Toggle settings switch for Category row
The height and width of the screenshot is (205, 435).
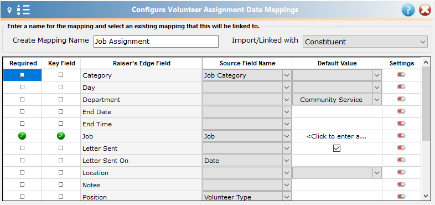pos(401,75)
